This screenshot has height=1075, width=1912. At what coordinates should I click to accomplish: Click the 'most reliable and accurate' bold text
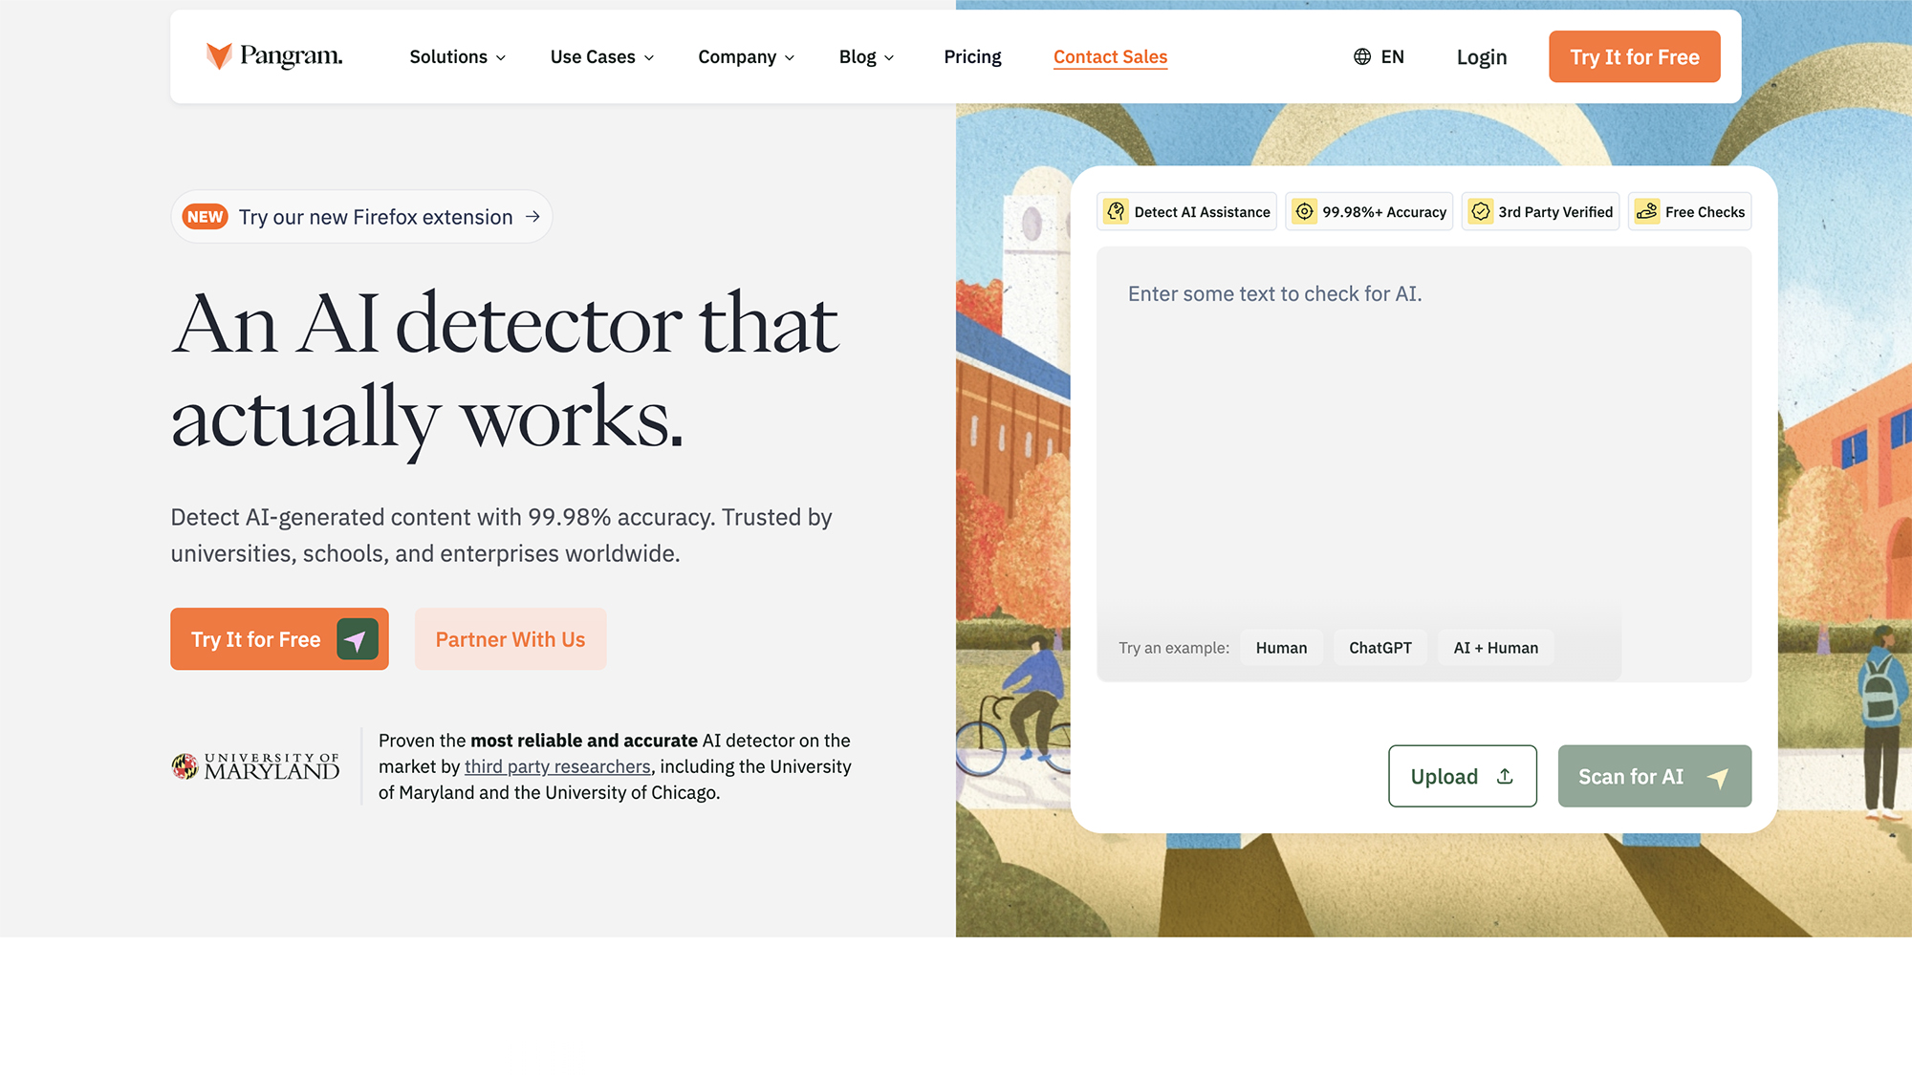[584, 741]
